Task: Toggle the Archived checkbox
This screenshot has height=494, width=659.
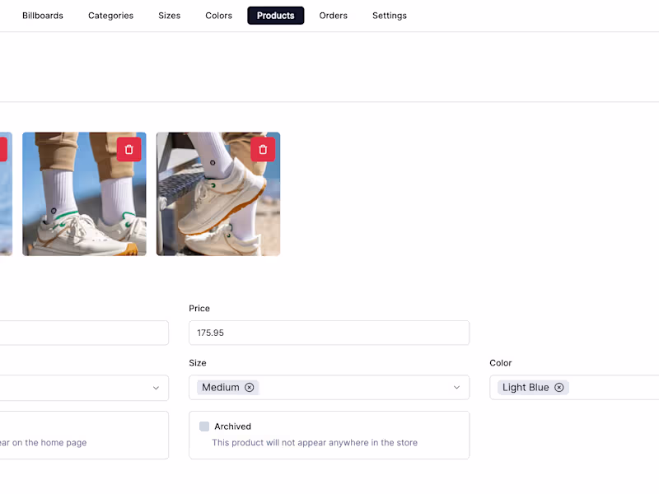Action: click(203, 426)
